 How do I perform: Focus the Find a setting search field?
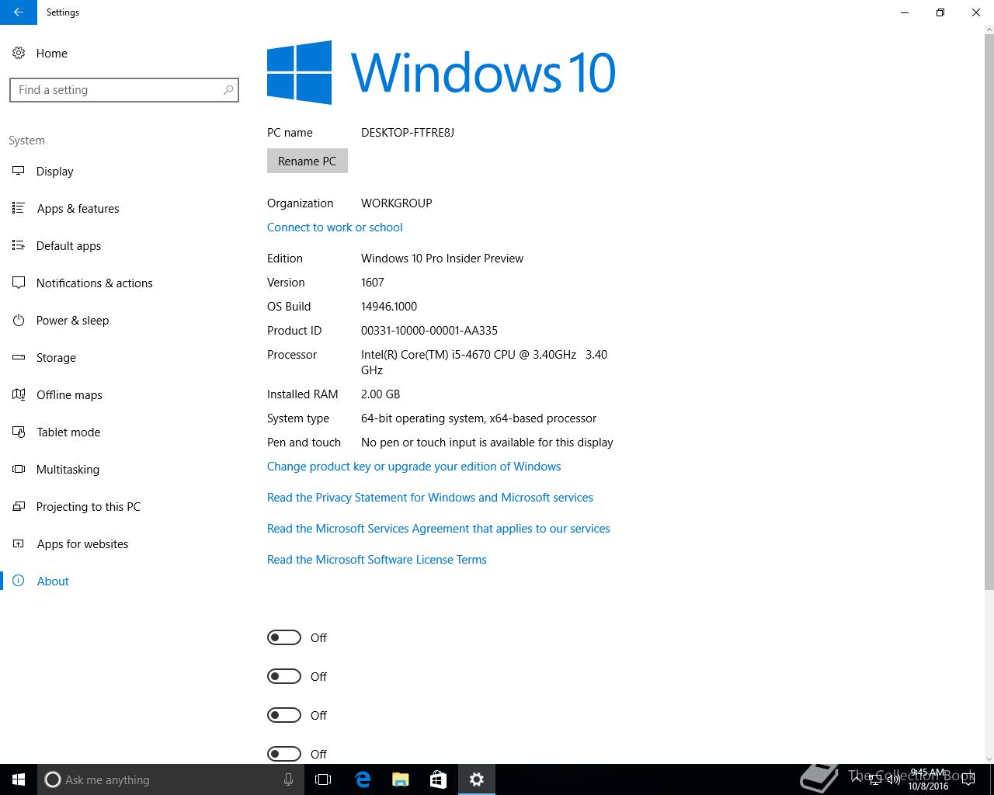[124, 90]
